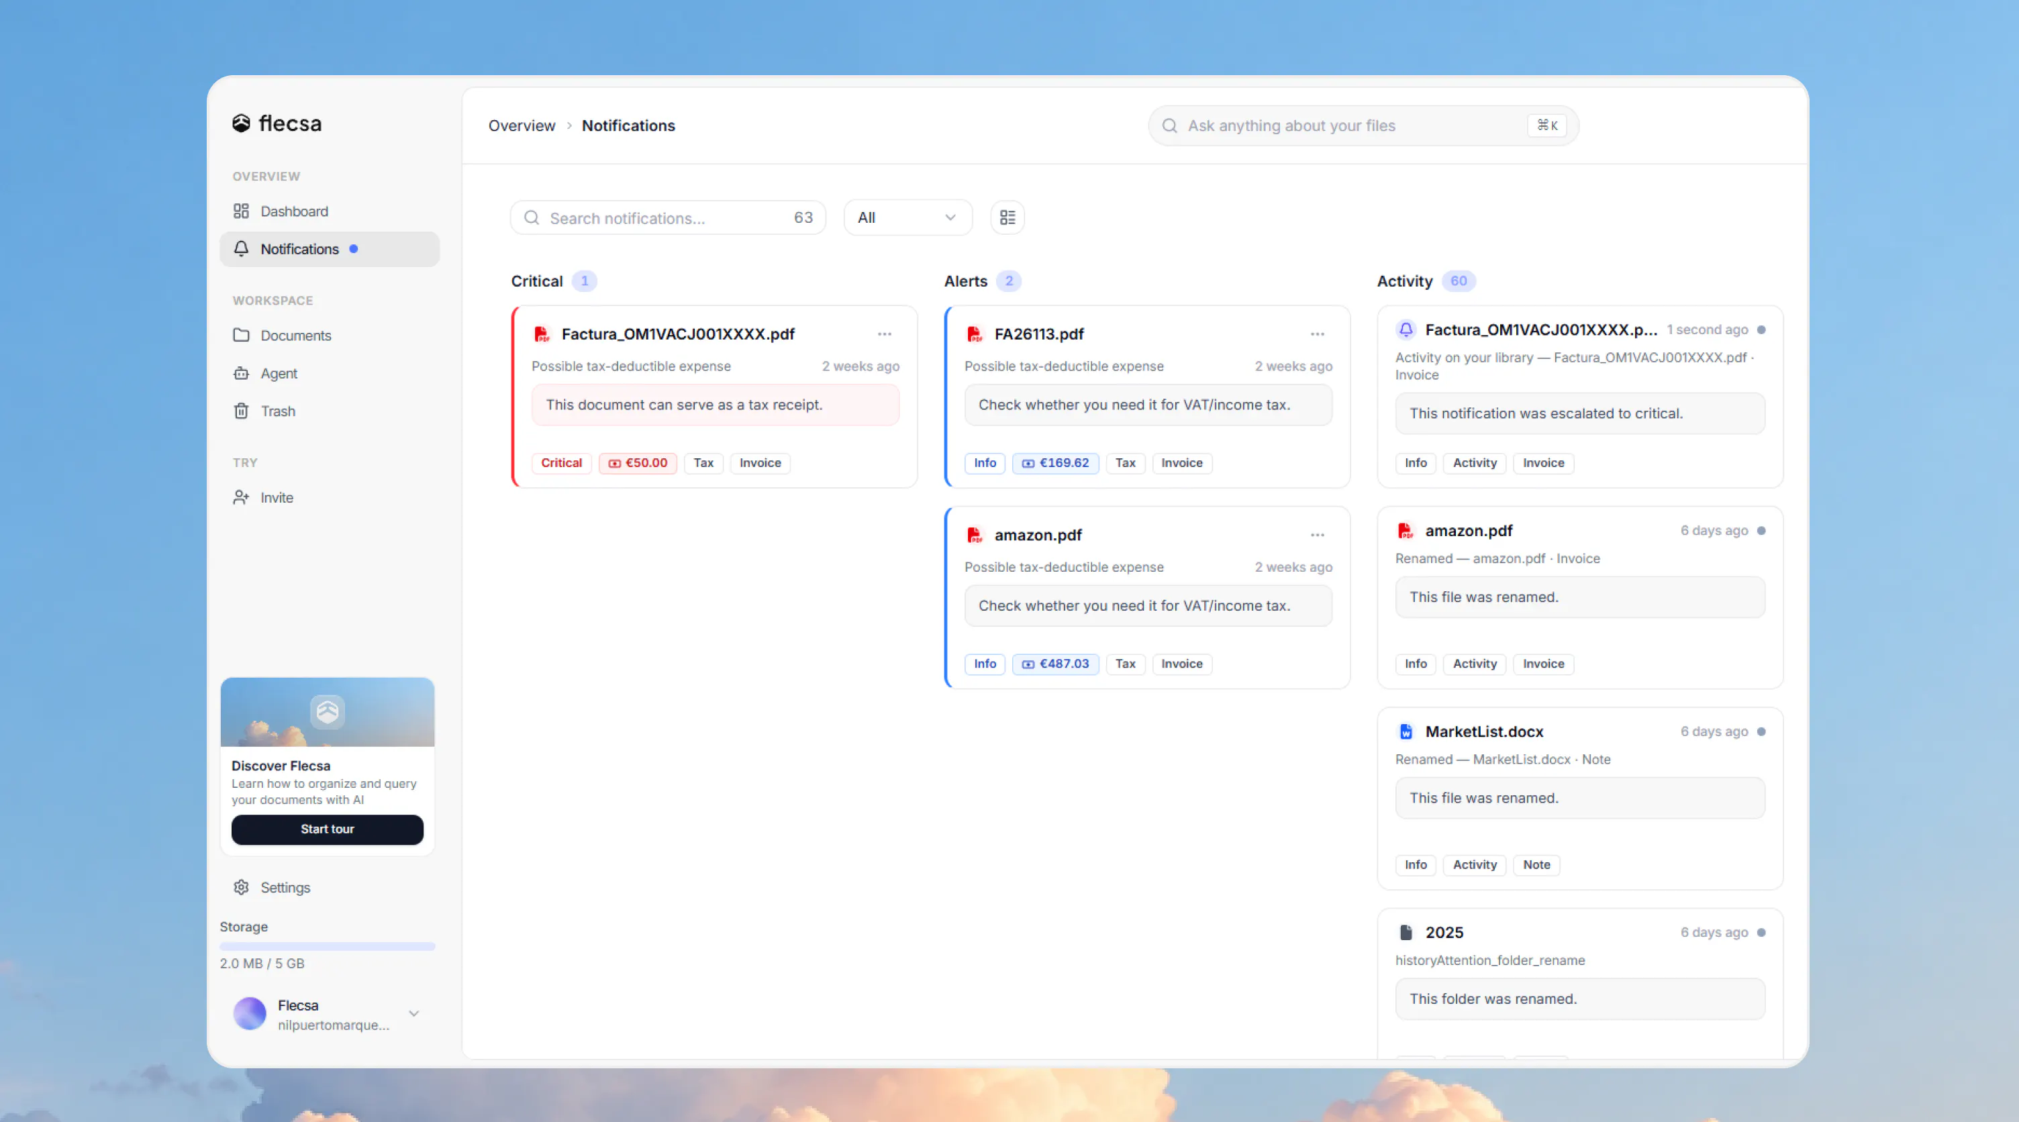
Task: Open more options on the Critical Factura card
Action: tap(885, 334)
